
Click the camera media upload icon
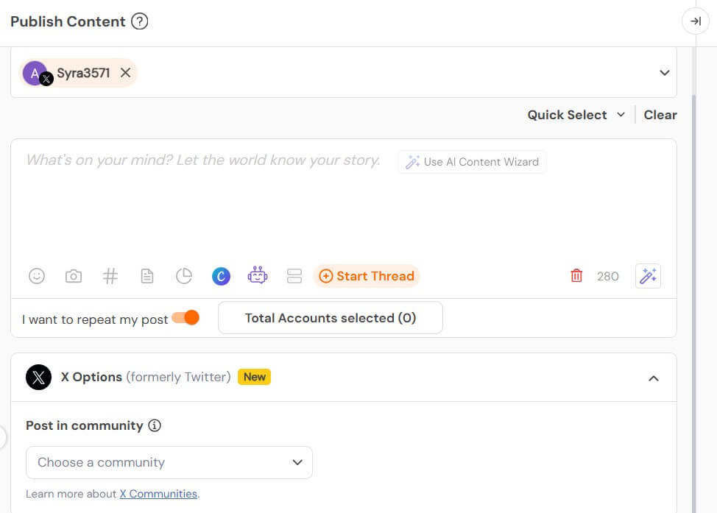tap(74, 276)
